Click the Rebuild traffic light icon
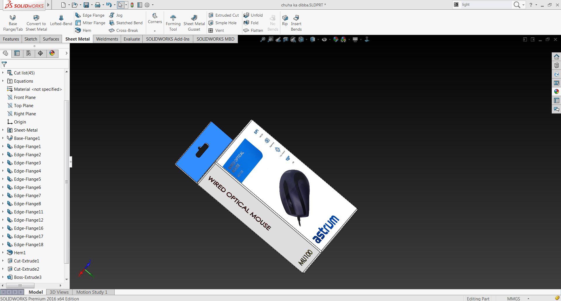 132,5
